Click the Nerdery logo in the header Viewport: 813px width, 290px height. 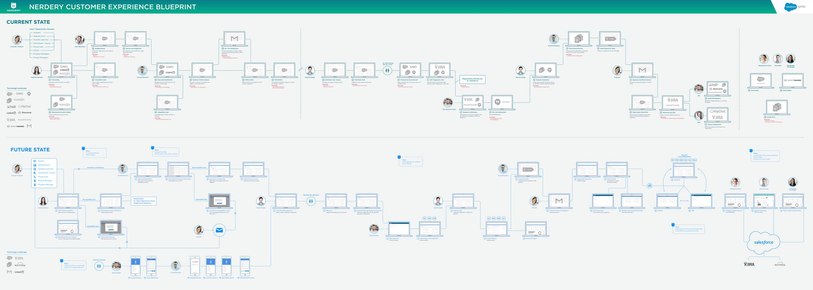tap(14, 6)
